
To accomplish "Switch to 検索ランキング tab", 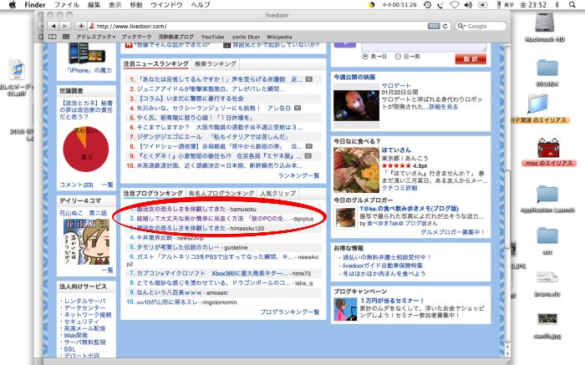I will point(216,63).
